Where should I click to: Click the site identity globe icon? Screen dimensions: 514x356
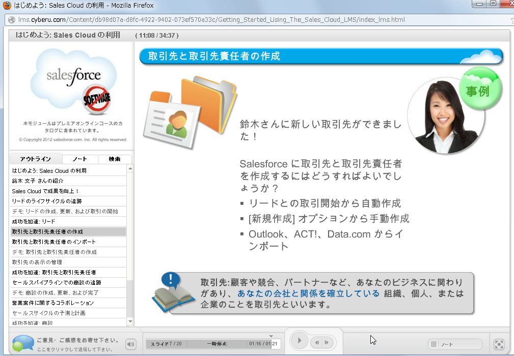pyautogui.click(x=12, y=20)
